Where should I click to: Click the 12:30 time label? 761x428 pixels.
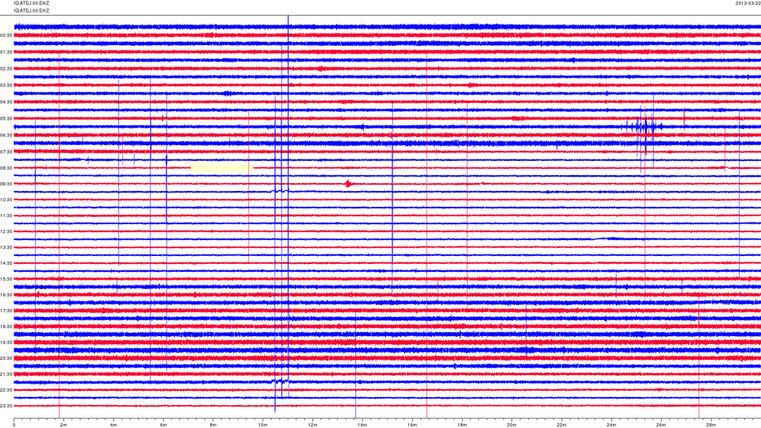pyautogui.click(x=6, y=231)
